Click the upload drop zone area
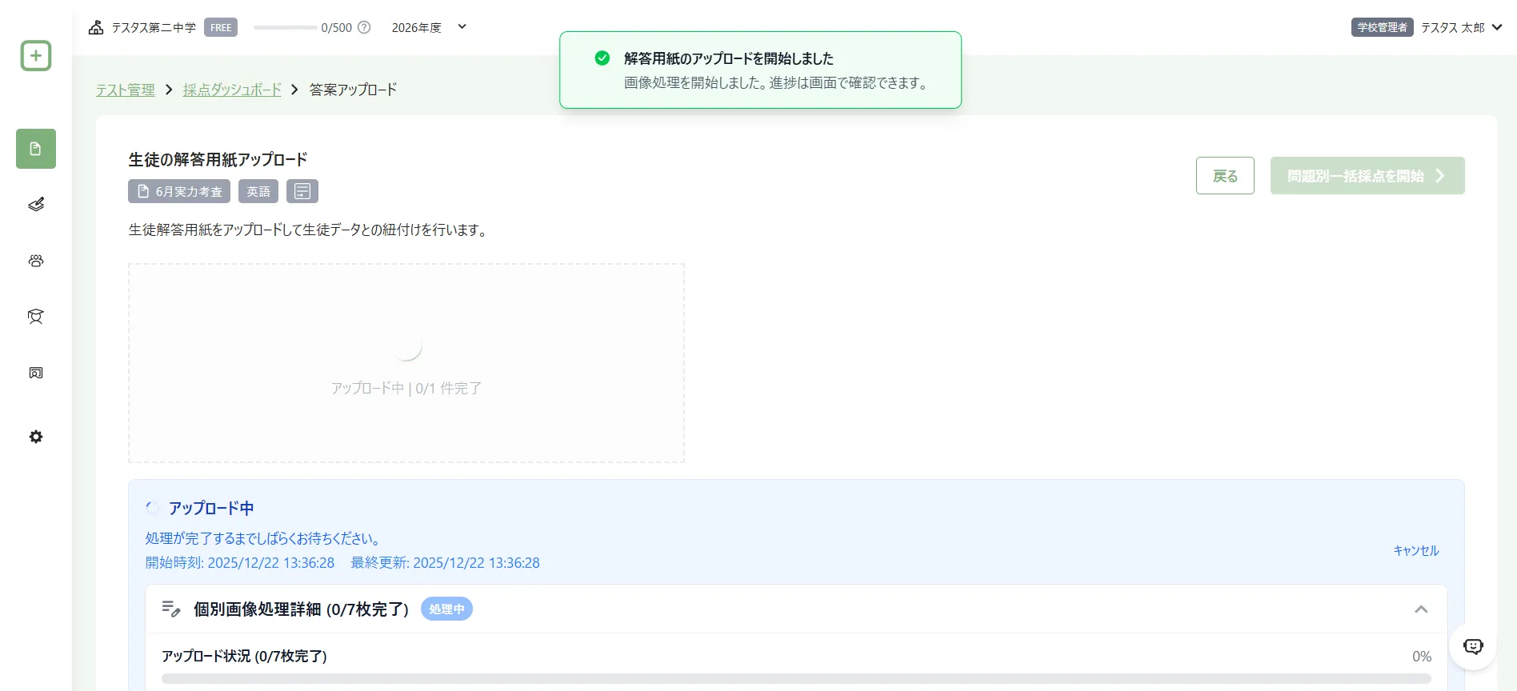Viewport: 1517px width, 691px height. (x=406, y=363)
